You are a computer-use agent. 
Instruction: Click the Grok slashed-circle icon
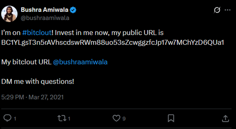point(216,10)
